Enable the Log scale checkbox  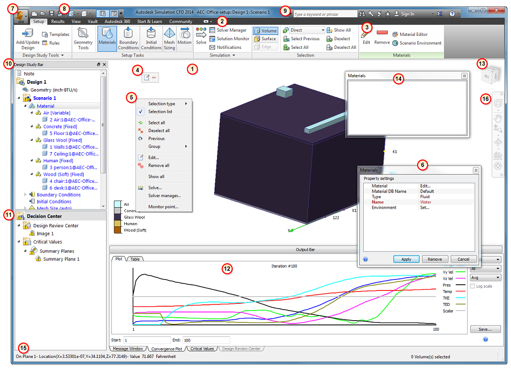tap(473, 286)
